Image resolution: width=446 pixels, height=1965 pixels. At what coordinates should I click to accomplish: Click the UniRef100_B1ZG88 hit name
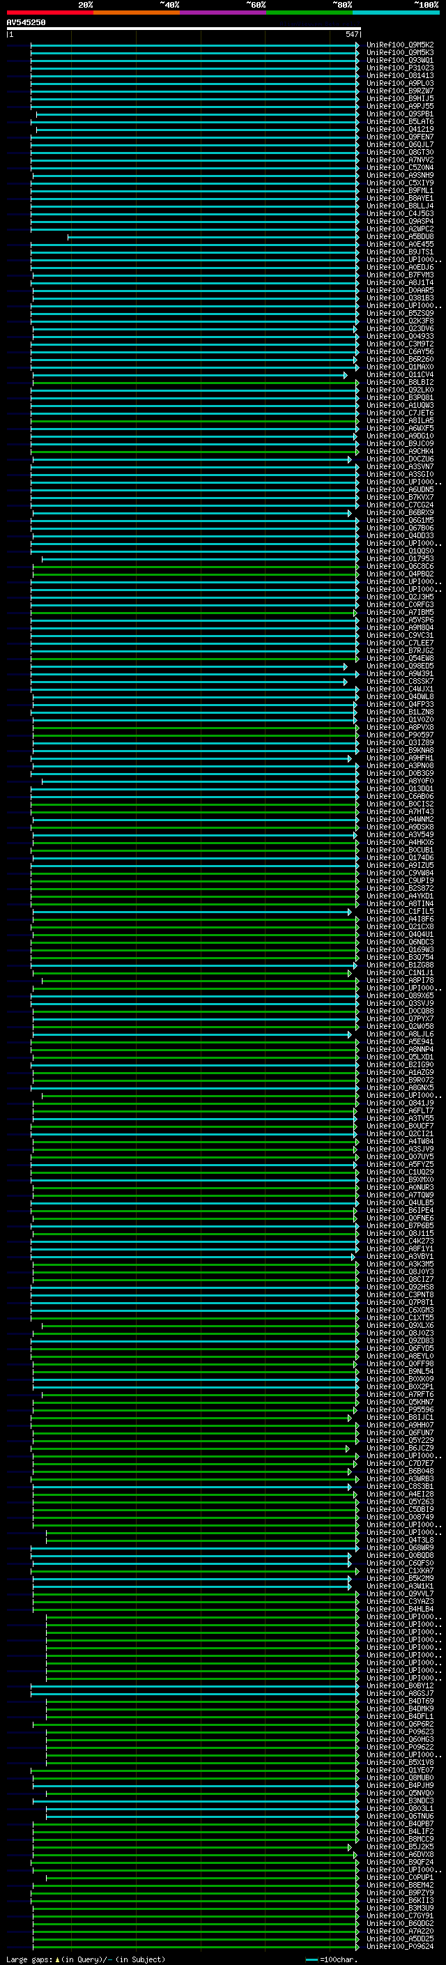[400, 965]
